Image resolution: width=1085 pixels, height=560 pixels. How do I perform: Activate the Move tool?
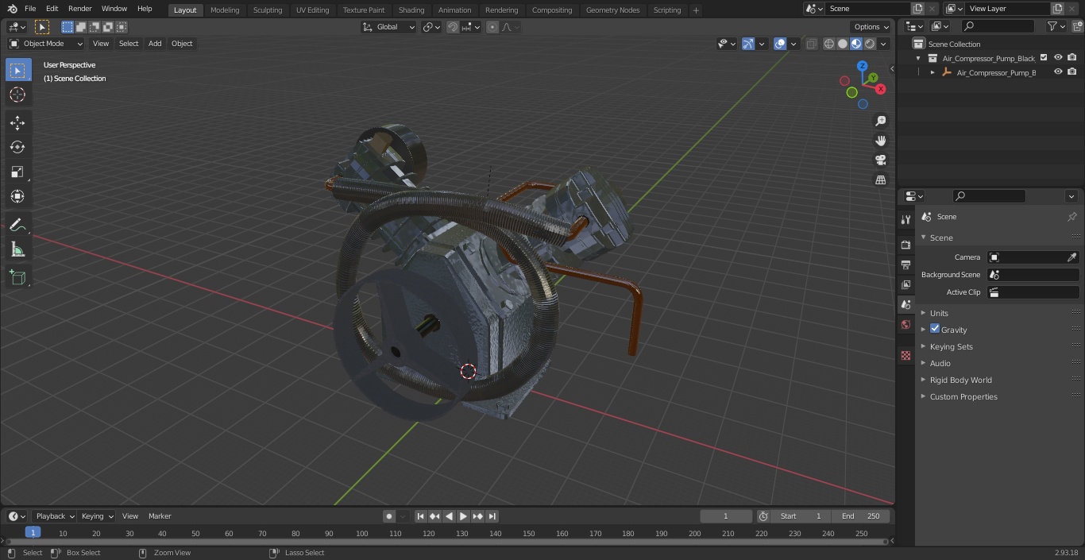(17, 122)
